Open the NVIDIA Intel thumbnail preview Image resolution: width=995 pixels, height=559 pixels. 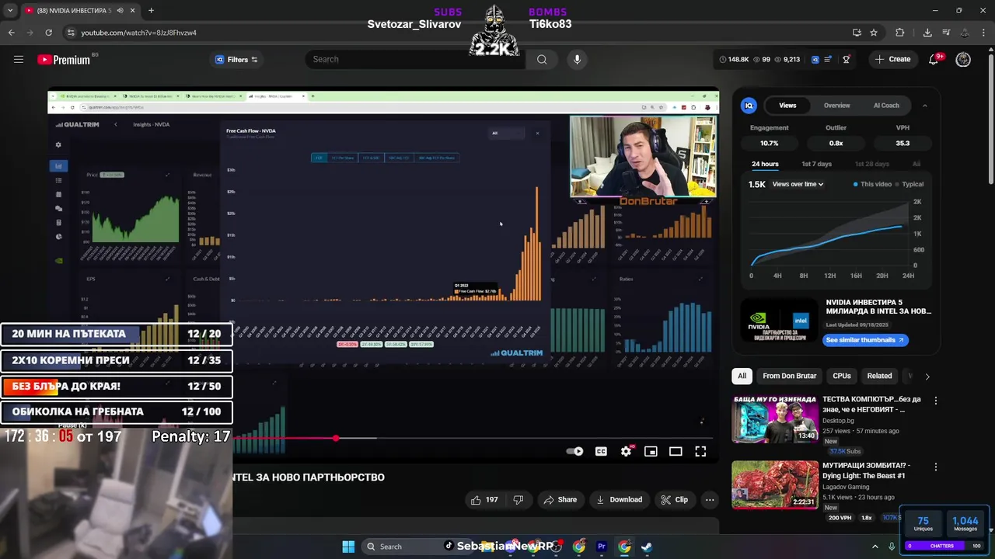tap(779, 320)
